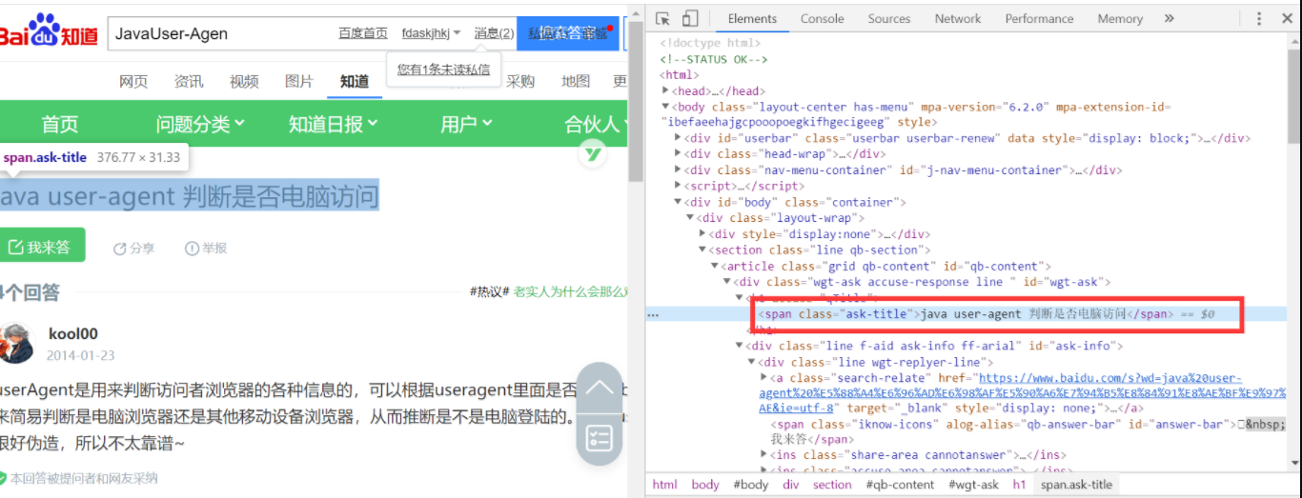Open 用户 dropdown menu
The width and height of the screenshot is (1302, 498).
(x=466, y=124)
